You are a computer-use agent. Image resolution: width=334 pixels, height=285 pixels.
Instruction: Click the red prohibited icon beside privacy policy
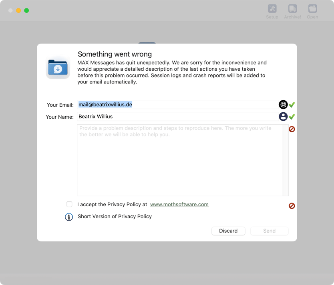292,206
